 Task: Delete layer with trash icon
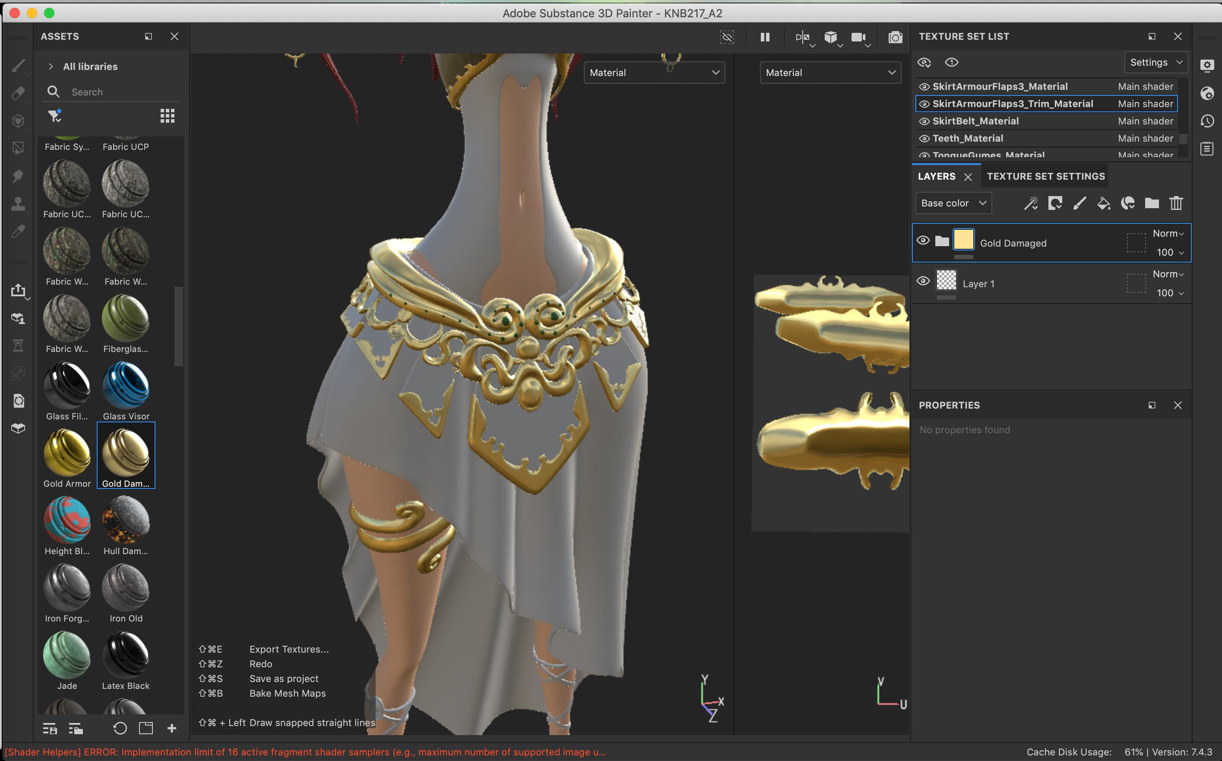[1176, 203]
